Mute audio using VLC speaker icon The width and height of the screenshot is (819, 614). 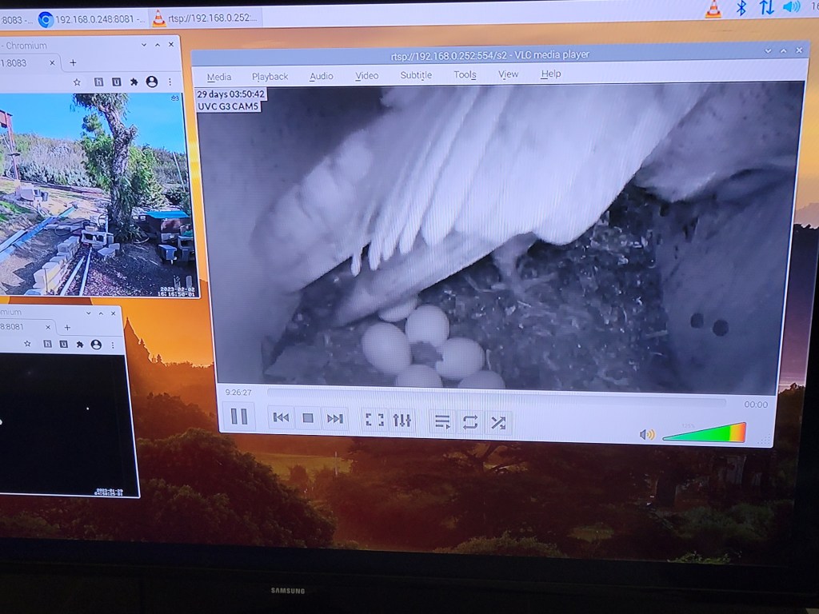tap(646, 435)
